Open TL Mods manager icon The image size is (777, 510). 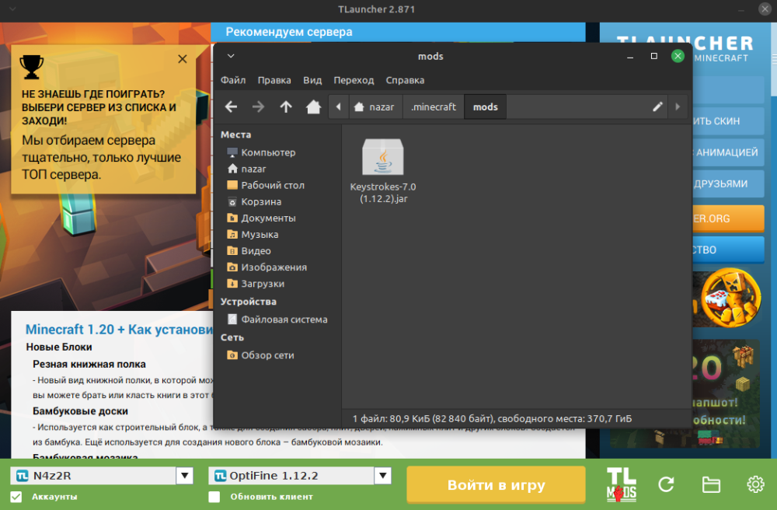pos(622,484)
